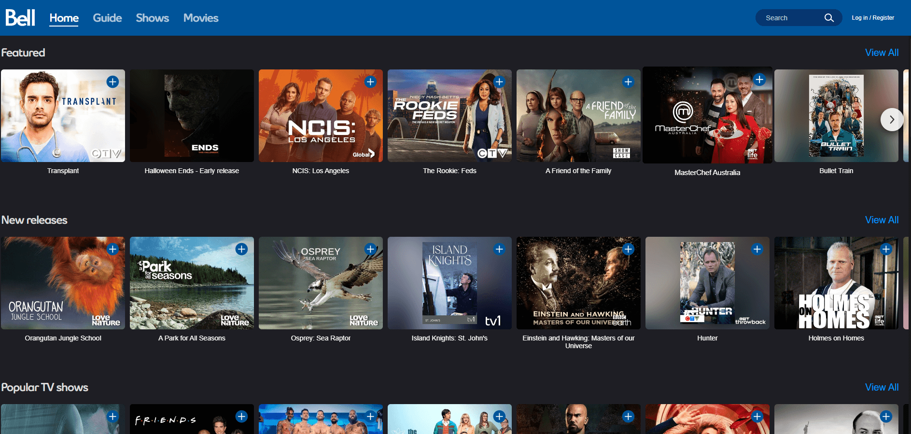Switch to the Movies section

point(201,18)
